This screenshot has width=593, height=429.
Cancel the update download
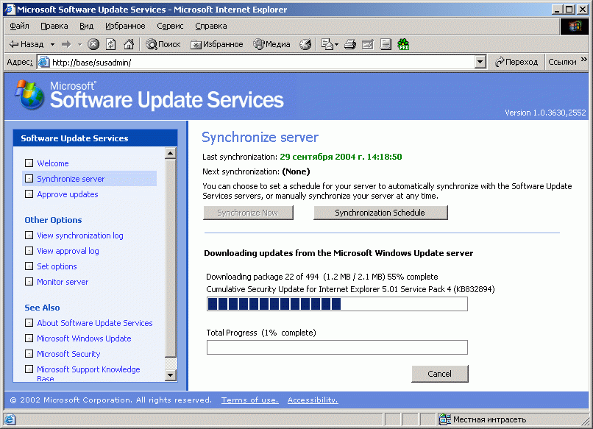440,374
